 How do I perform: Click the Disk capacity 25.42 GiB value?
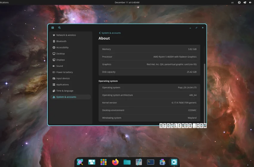coord(192,72)
